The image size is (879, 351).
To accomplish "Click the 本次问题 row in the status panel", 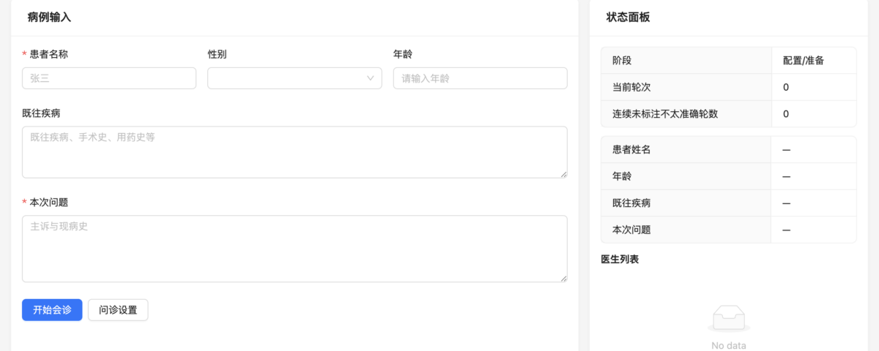I will [631, 230].
